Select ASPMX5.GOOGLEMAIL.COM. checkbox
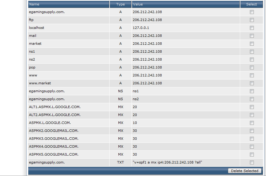 tap(252, 155)
